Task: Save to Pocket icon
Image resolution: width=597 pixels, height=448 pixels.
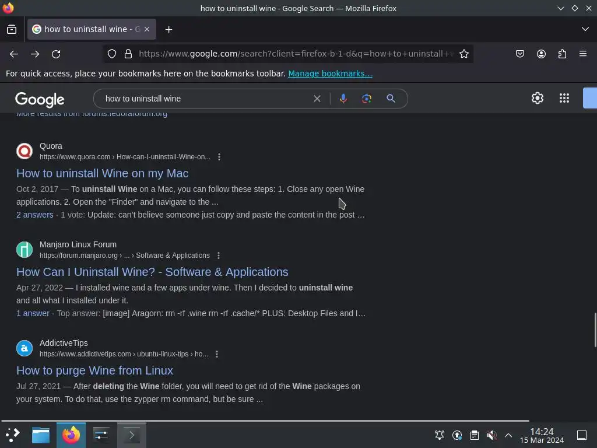Action: (519, 54)
